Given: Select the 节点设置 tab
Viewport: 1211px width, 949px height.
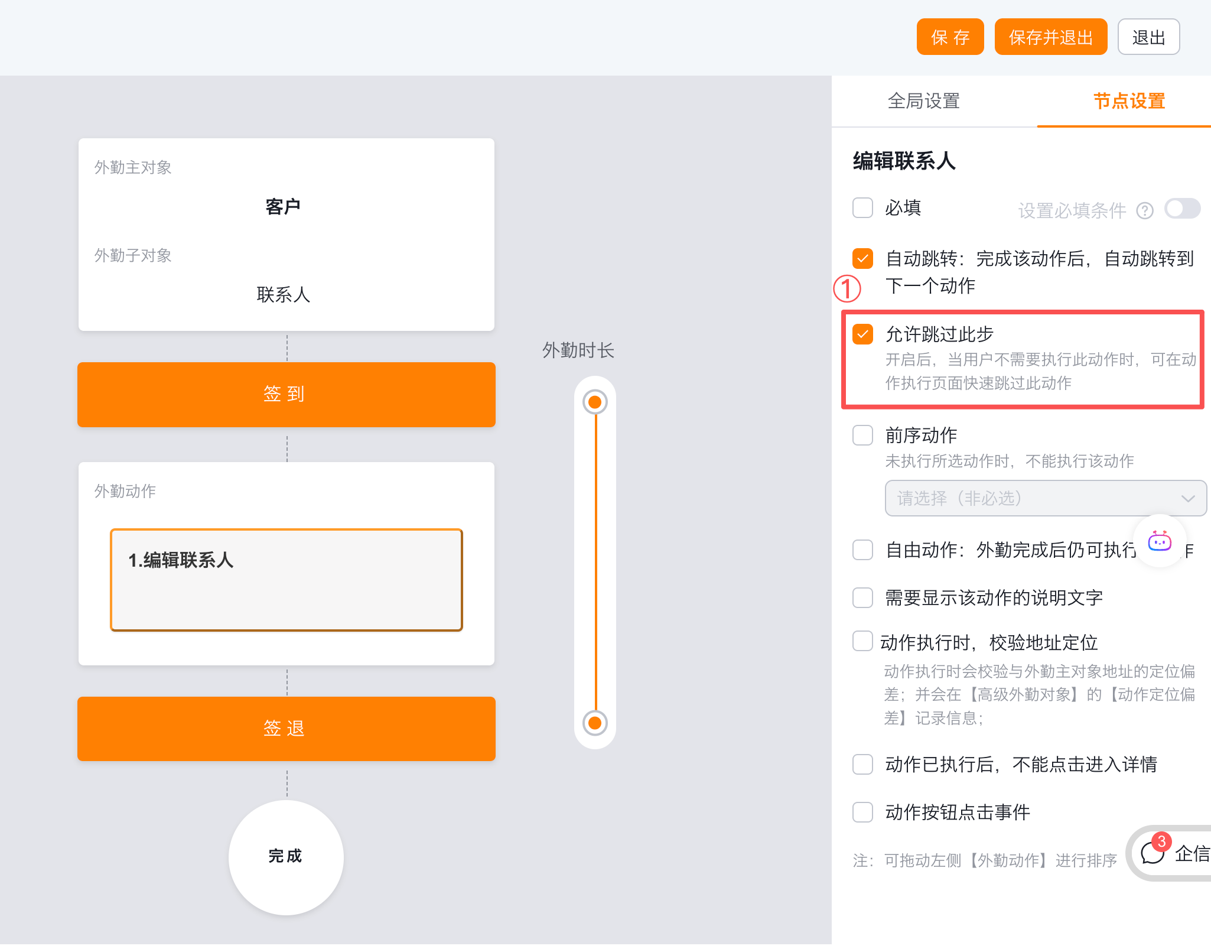Looking at the screenshot, I should pyautogui.click(x=1128, y=101).
